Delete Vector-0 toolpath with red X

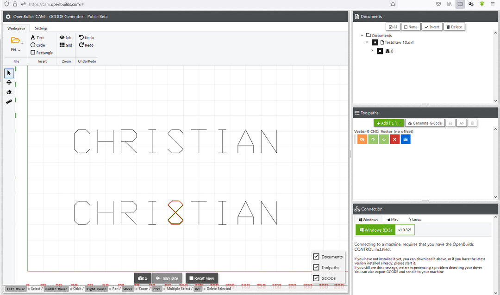pos(394,139)
